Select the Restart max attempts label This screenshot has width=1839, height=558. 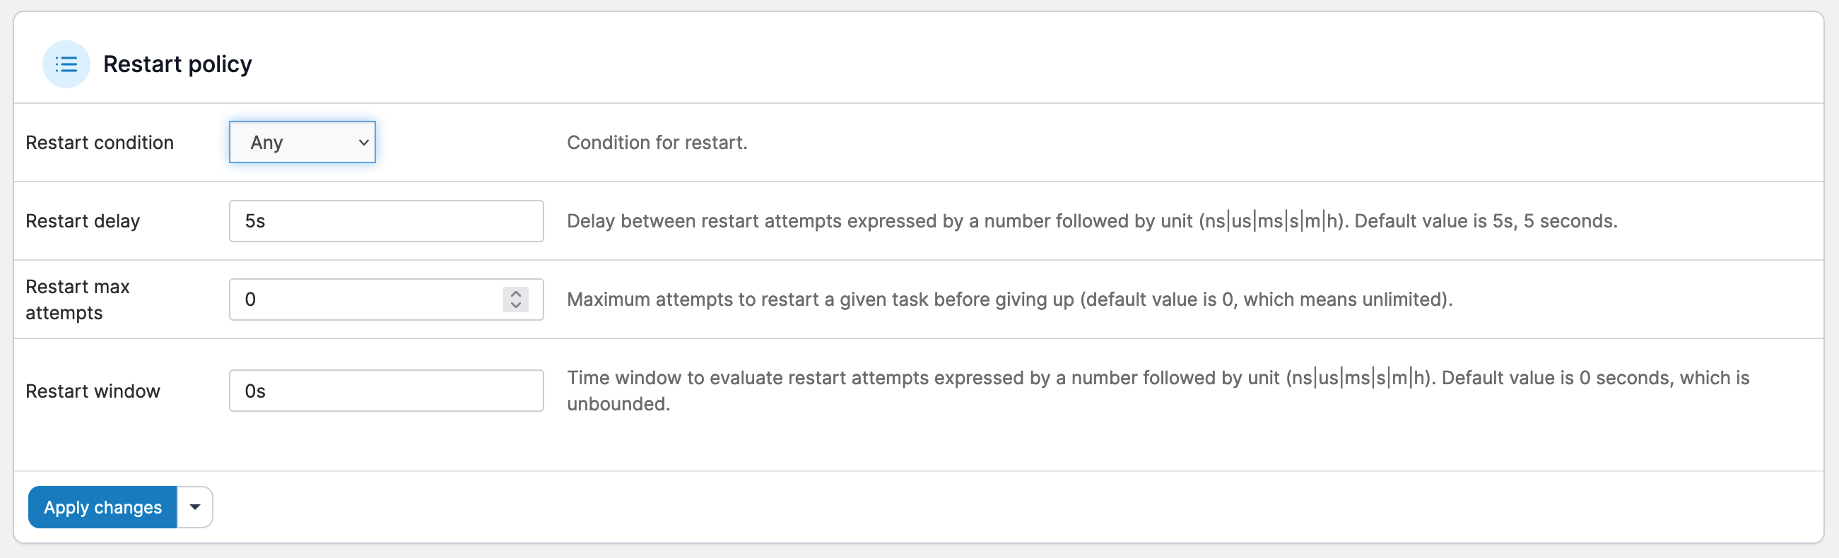[x=77, y=299]
